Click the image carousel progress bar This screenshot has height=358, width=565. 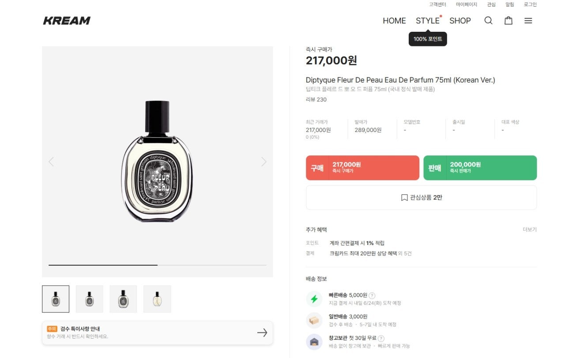point(157,265)
